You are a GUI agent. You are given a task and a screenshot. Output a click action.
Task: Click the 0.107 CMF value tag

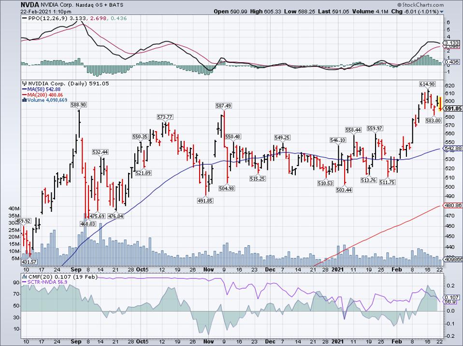[451, 297]
